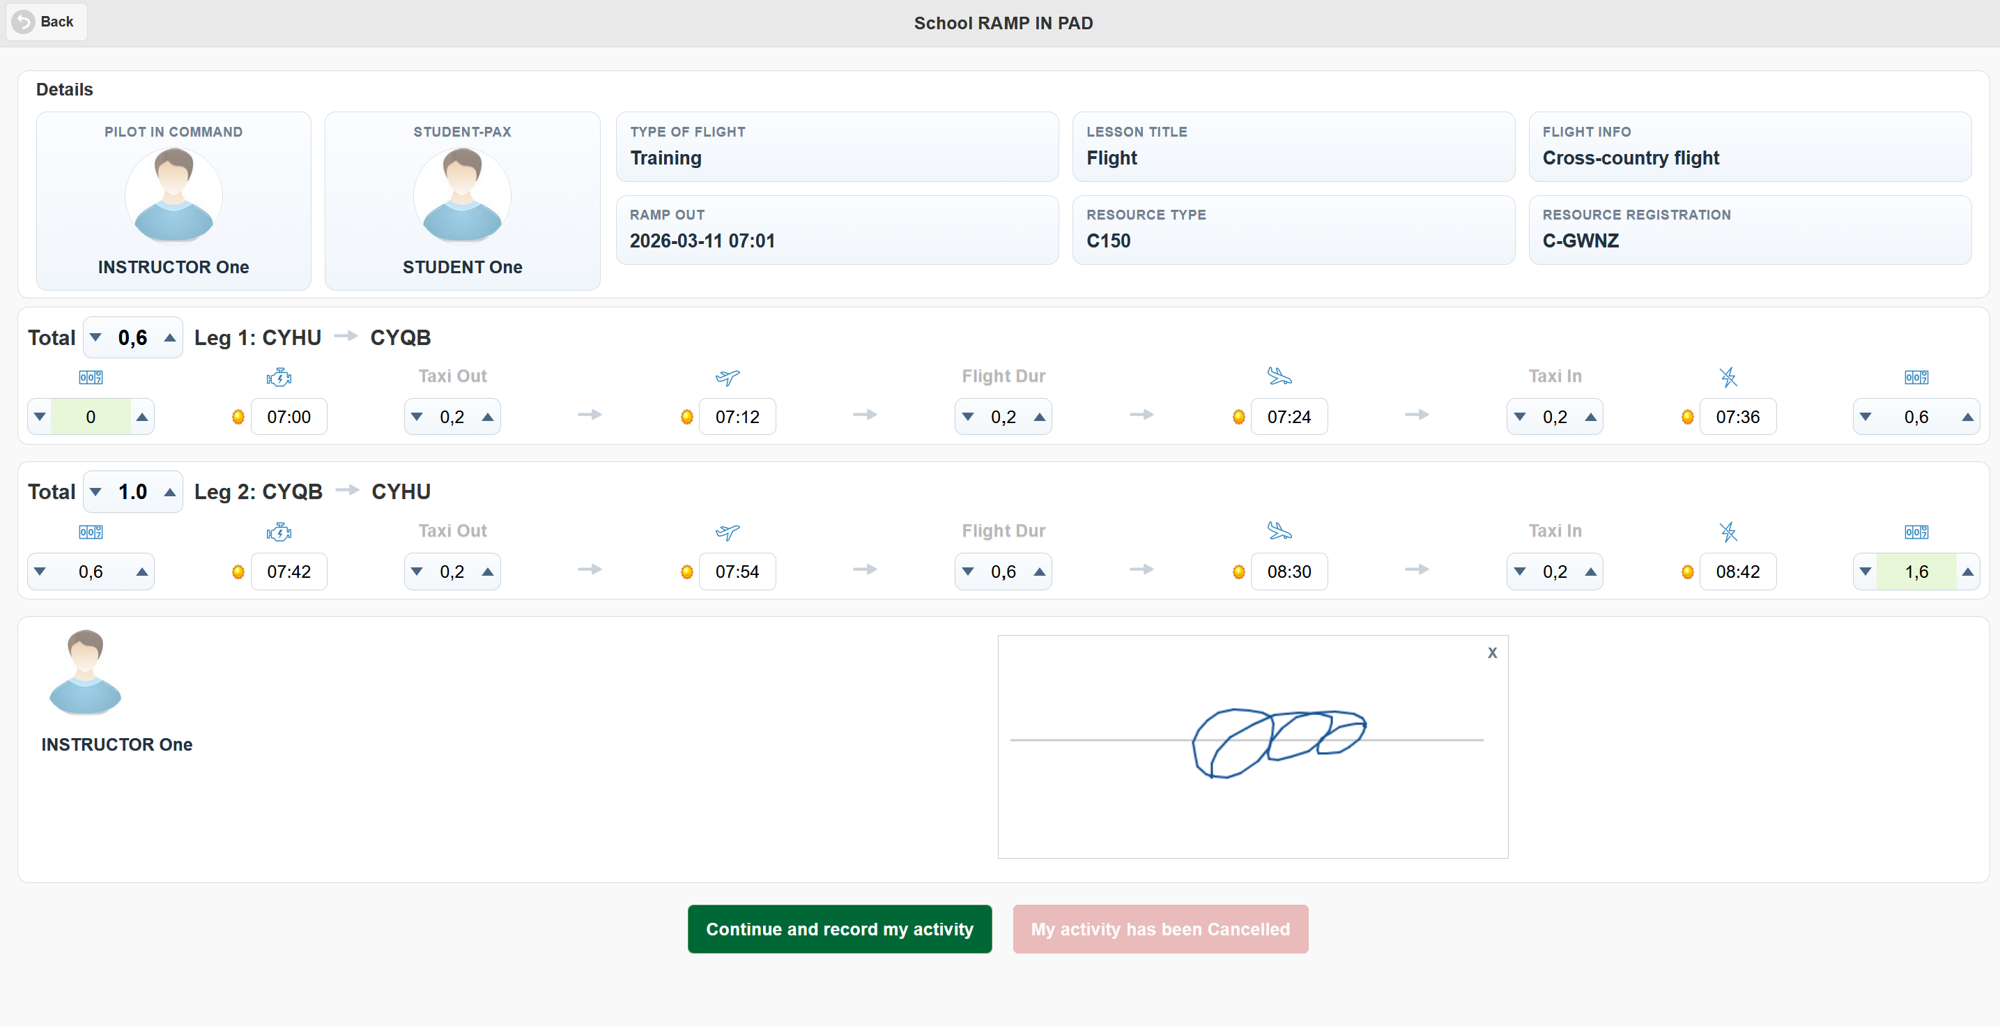Decrease the Leg 1 Total value
The image size is (2000, 1026).
tap(96, 338)
